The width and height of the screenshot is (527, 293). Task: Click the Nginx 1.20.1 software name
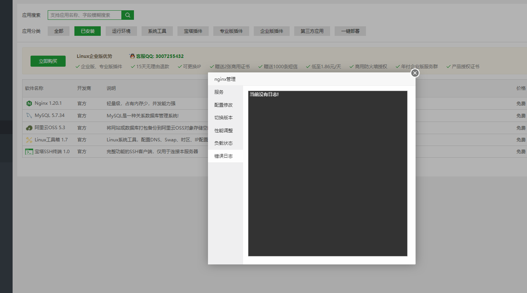tap(48, 103)
